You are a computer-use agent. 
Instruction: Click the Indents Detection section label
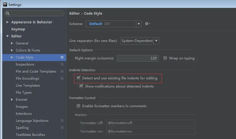82,70
